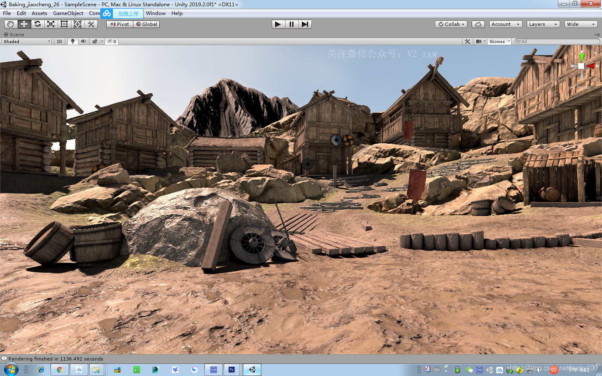
Task: Select the Move tool
Action: click(x=24, y=24)
